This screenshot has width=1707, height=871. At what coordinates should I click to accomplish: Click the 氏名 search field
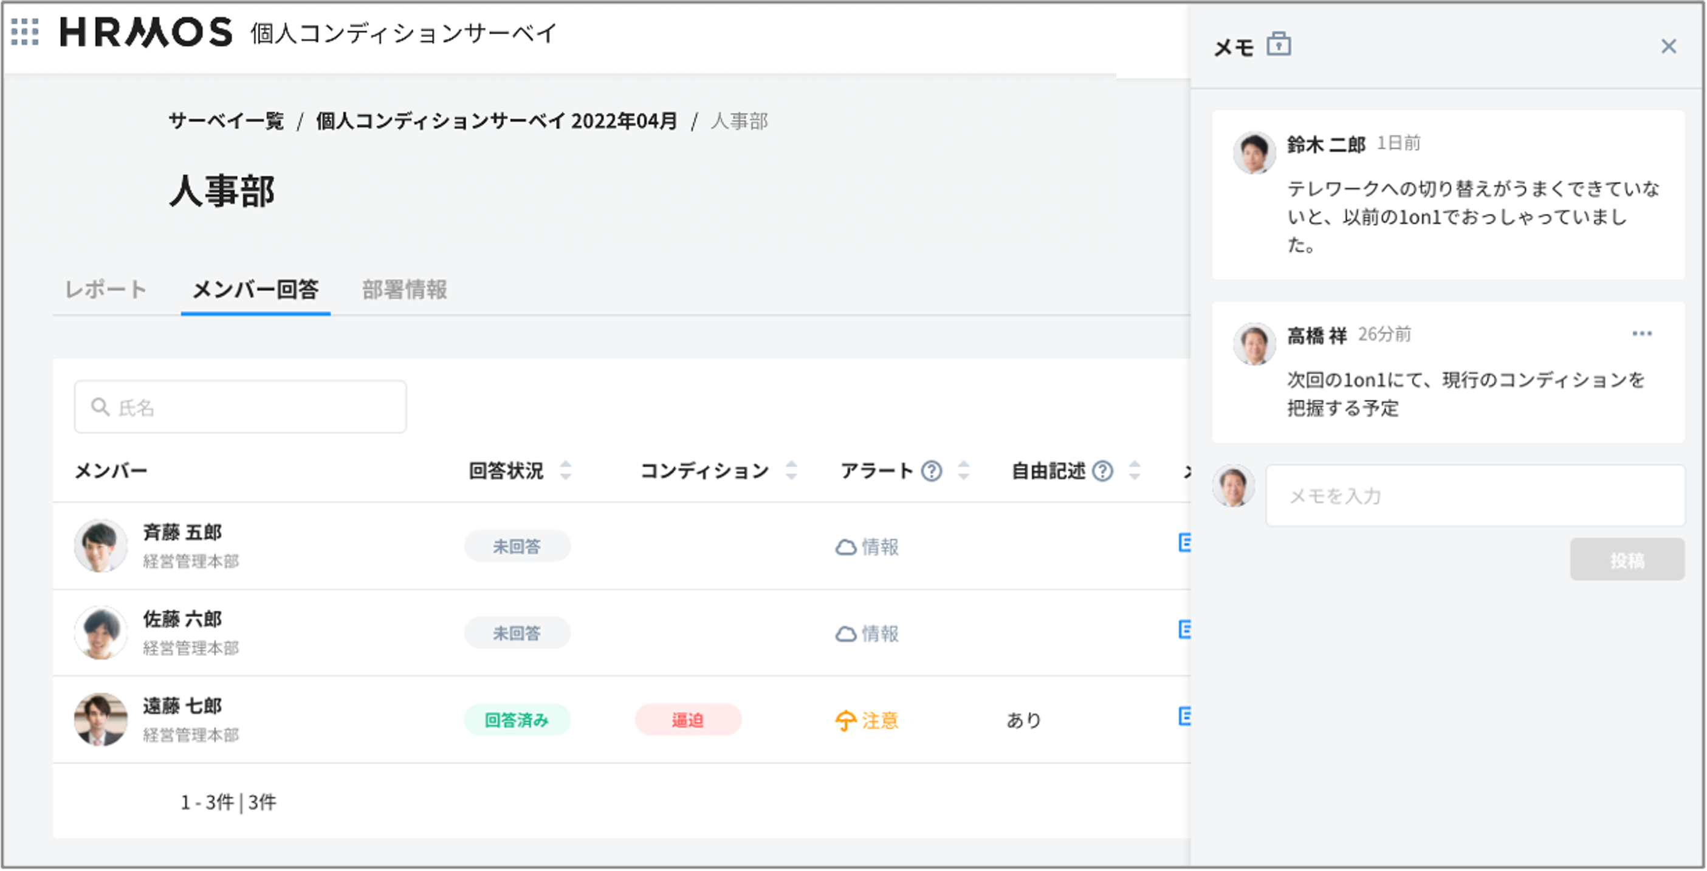pos(241,407)
